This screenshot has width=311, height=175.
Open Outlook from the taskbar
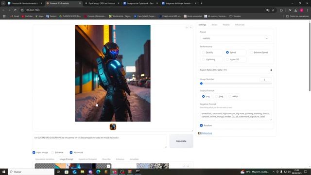74,172
